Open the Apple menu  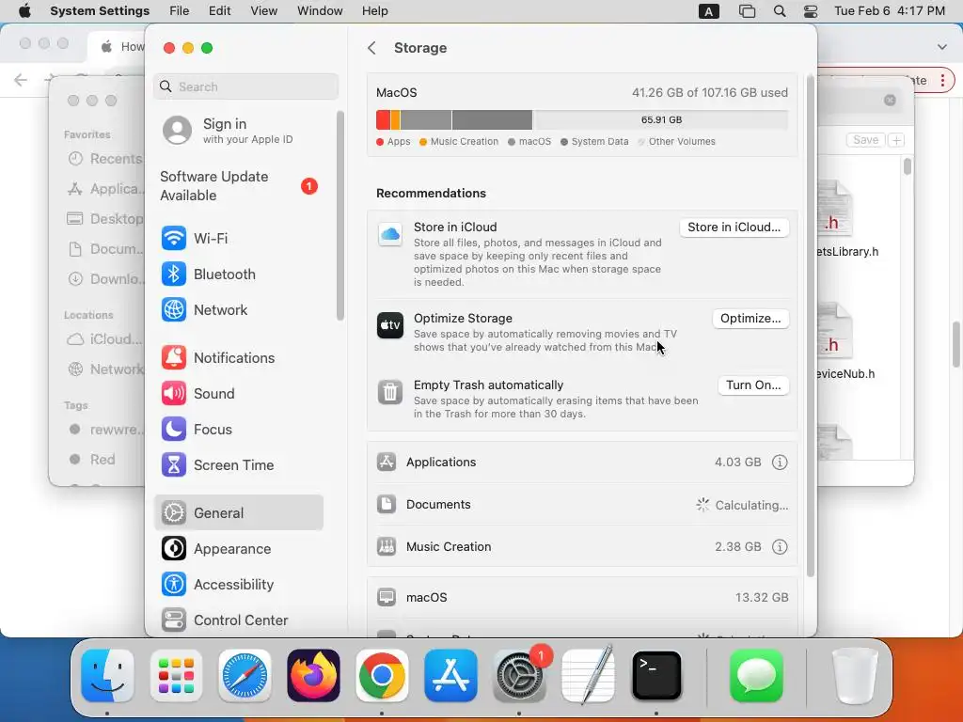[x=24, y=11]
